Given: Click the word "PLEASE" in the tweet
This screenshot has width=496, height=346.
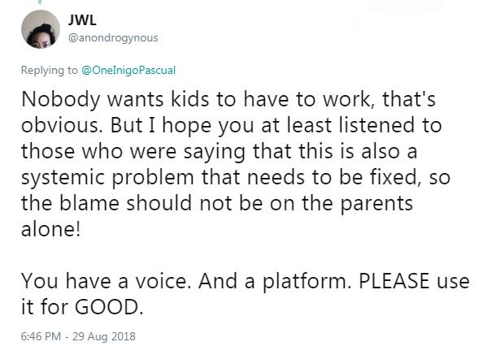Looking at the screenshot, I should click(394, 281).
